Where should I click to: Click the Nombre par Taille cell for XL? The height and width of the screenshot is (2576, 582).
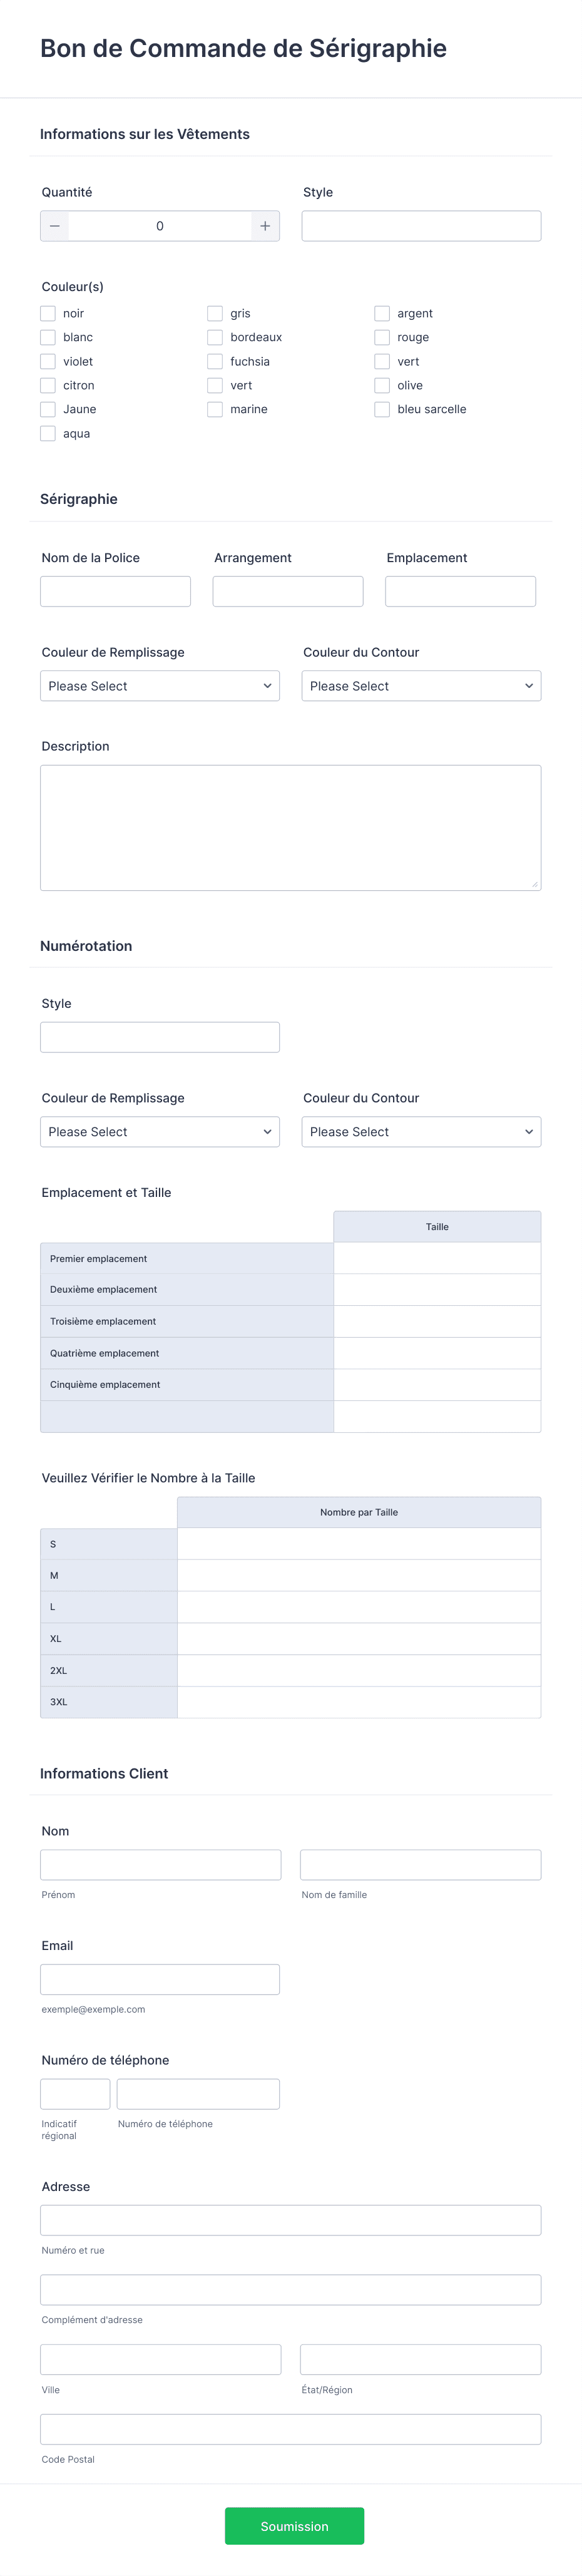click(x=359, y=1638)
